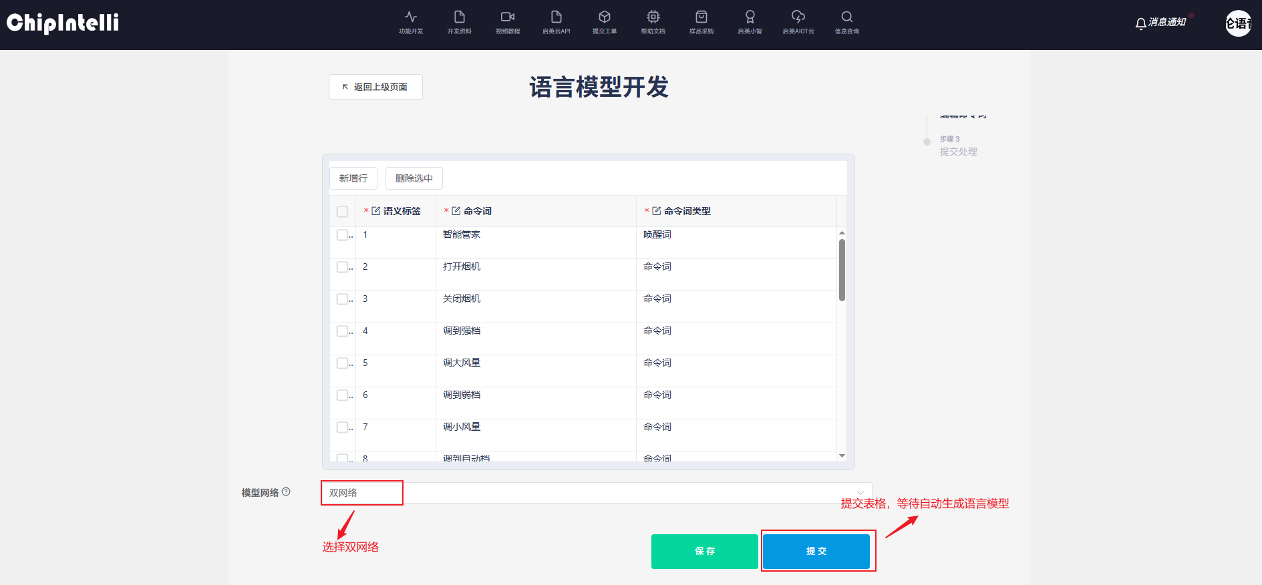Expand the 模型网络 dropdown arrow
This screenshot has width=1262, height=585.
pyautogui.click(x=860, y=493)
